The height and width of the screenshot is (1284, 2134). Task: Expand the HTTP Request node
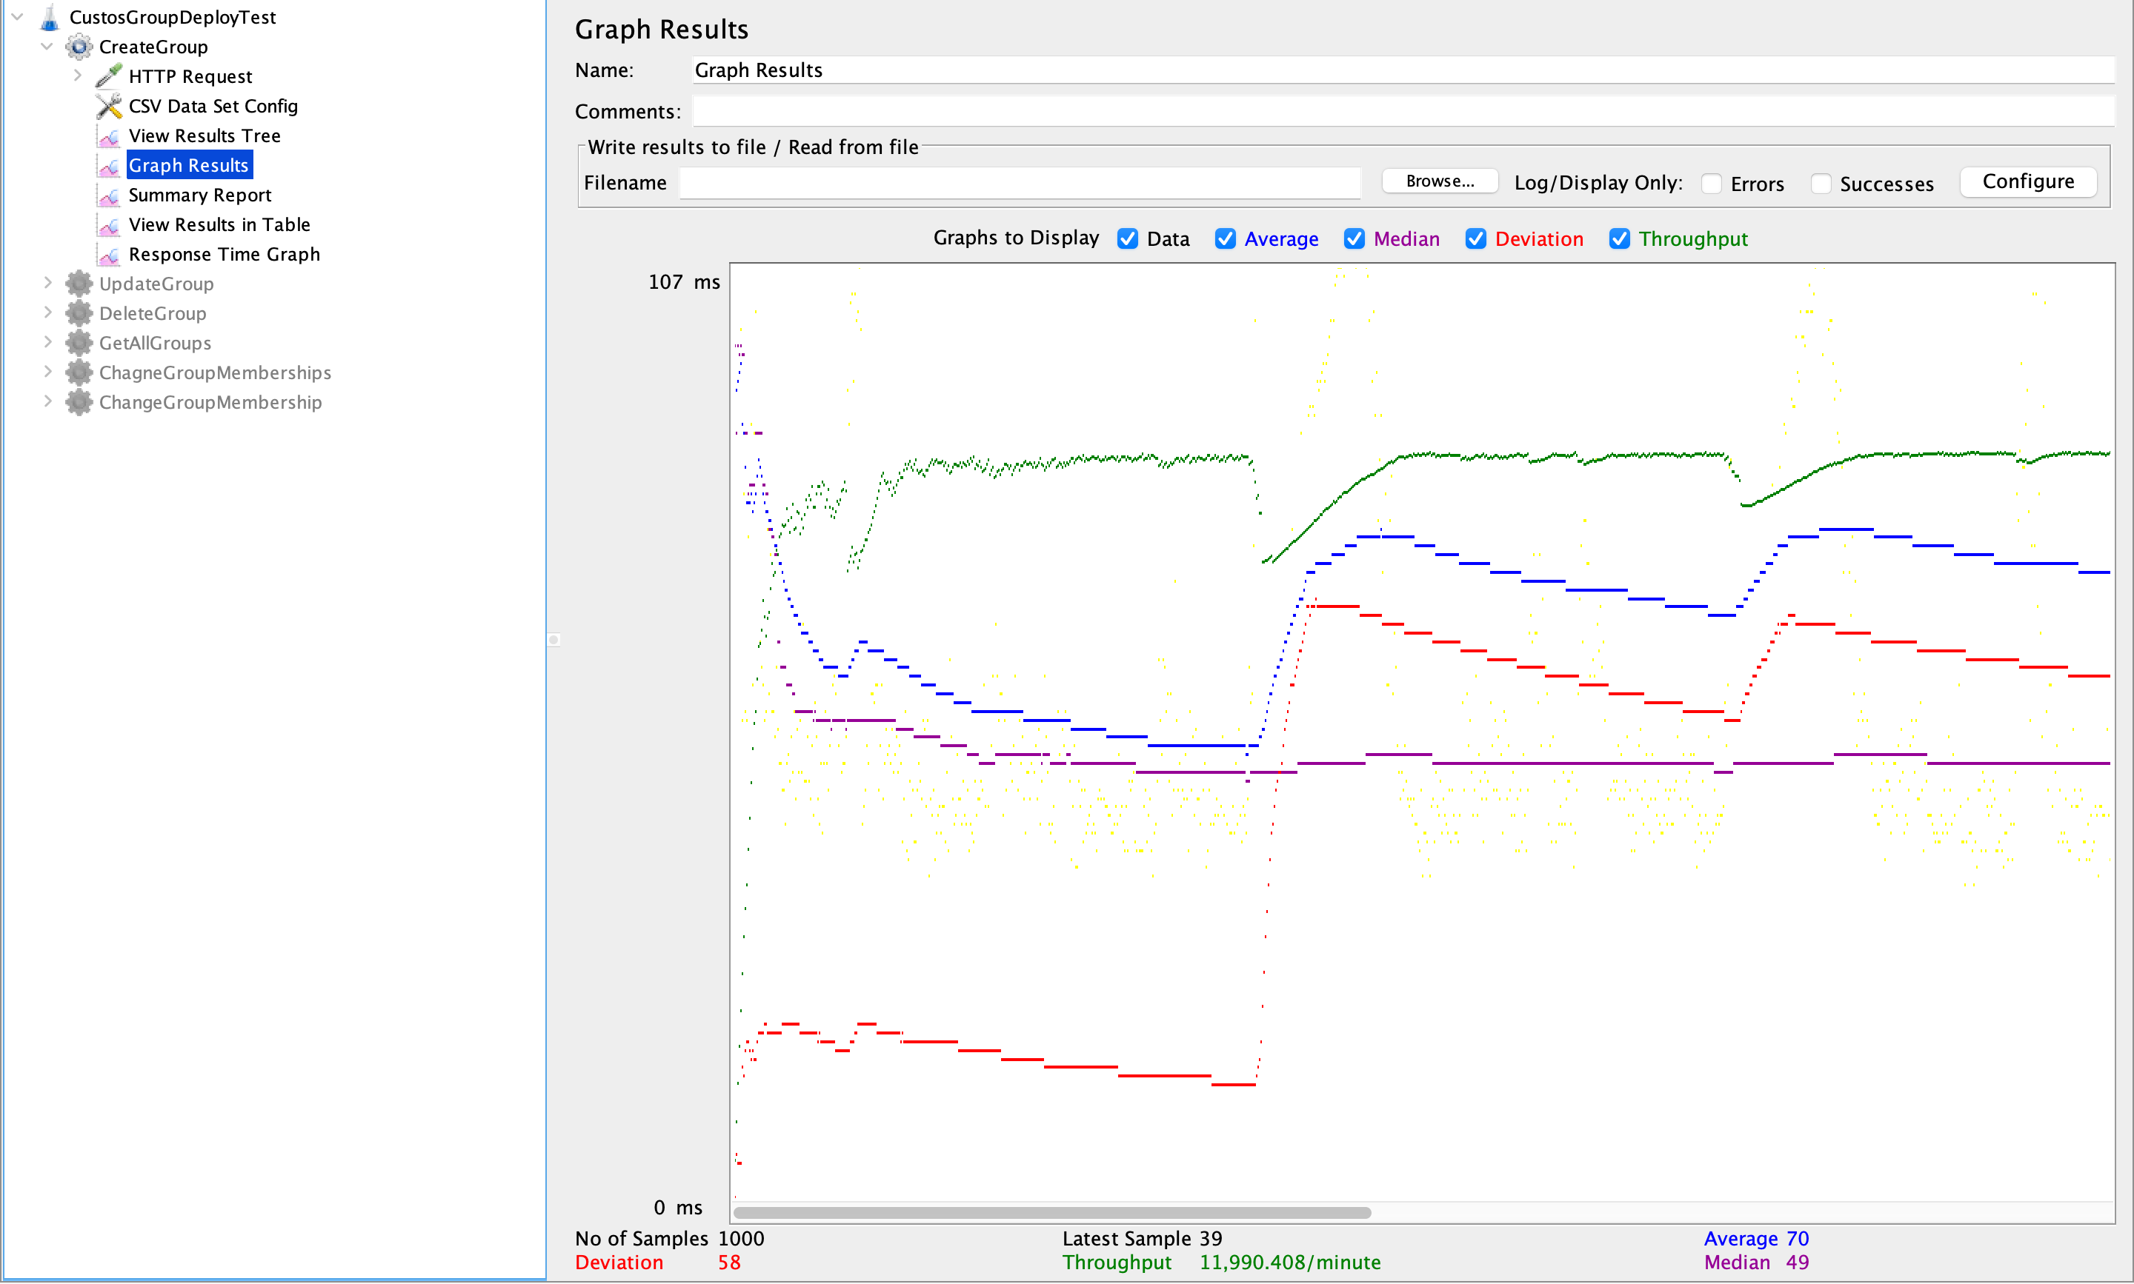coord(77,76)
